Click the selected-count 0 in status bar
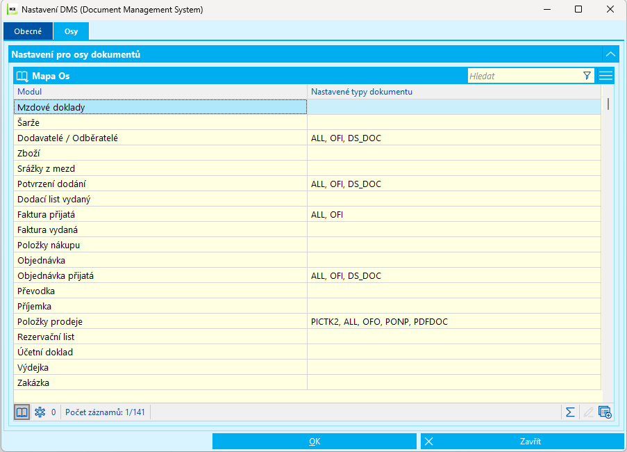 coord(53,412)
